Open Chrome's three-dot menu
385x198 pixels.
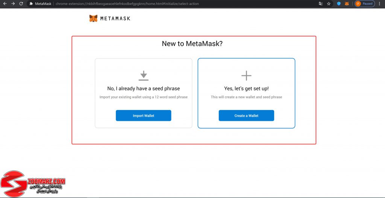pos(380,4)
